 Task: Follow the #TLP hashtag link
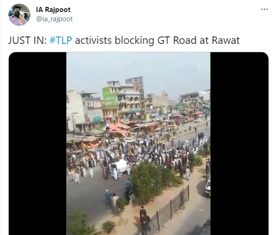[x=61, y=40]
